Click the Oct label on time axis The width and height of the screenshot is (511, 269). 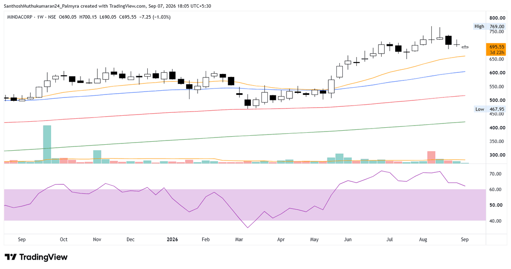point(63,240)
